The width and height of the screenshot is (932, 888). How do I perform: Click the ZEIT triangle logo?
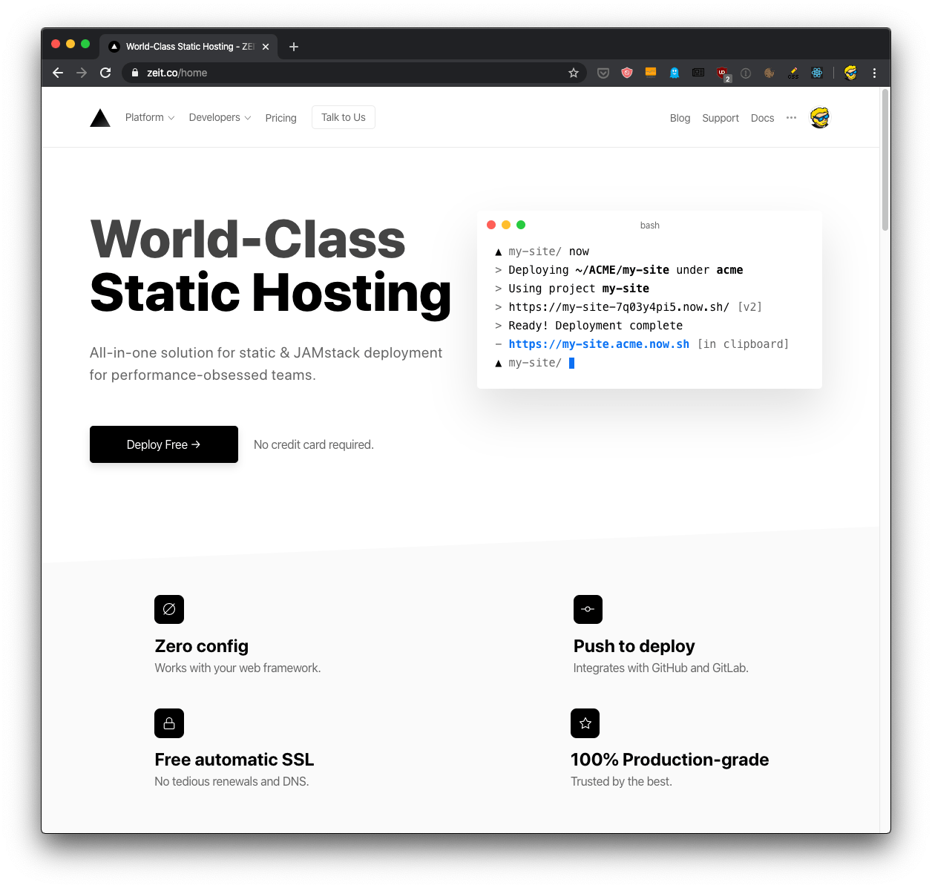pyautogui.click(x=100, y=118)
